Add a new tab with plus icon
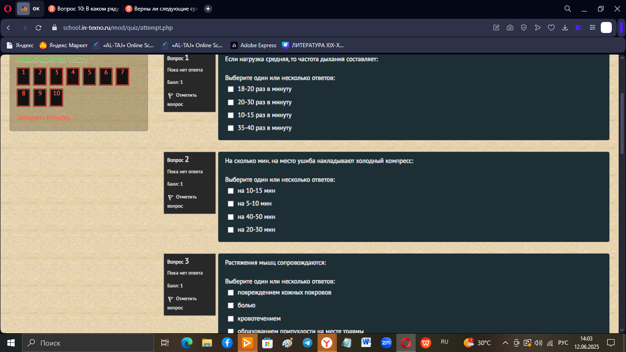The width and height of the screenshot is (626, 352). pos(208,9)
